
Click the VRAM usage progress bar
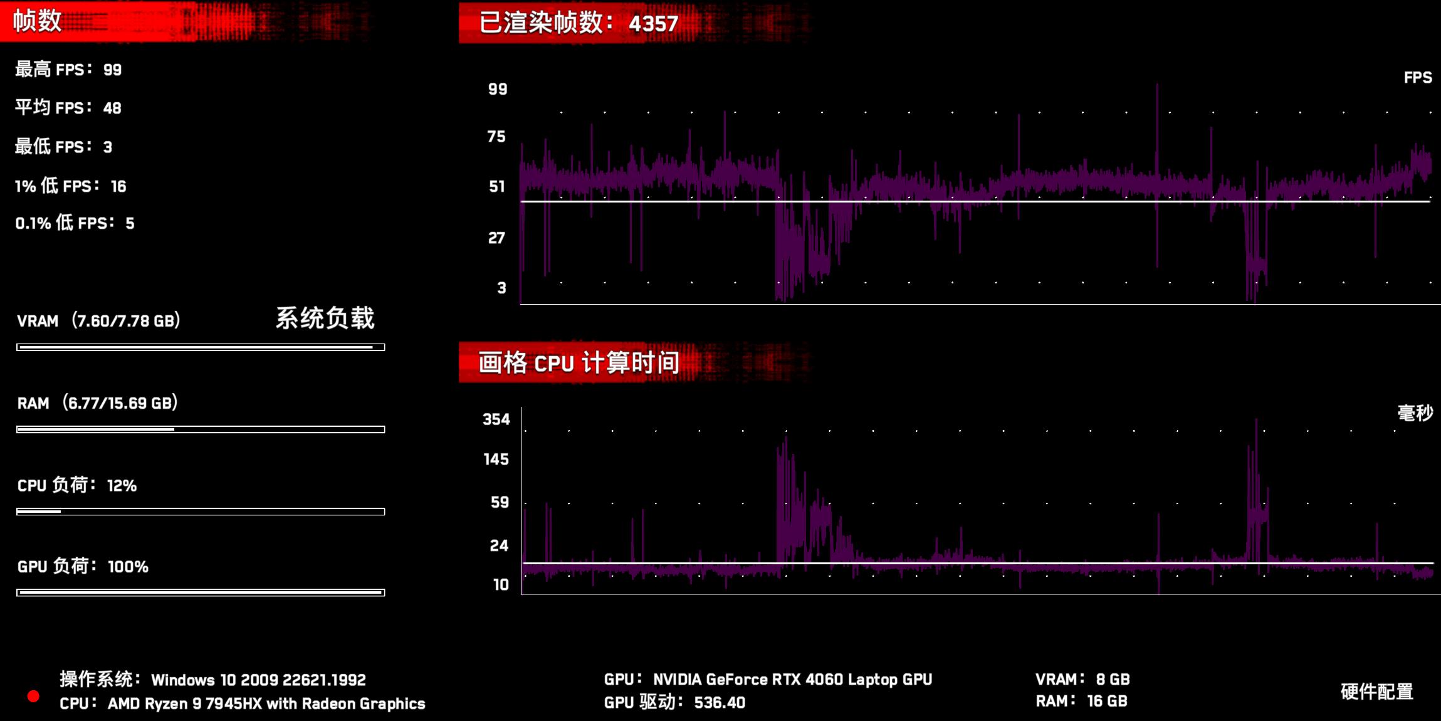(x=201, y=347)
